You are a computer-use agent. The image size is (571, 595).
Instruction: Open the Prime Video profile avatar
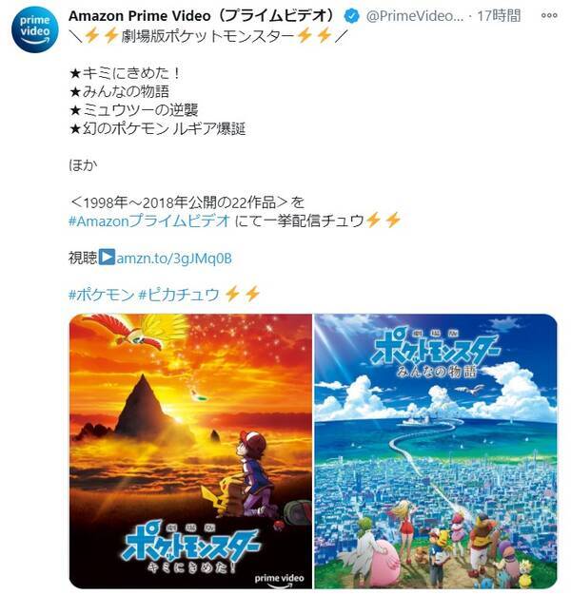[x=34, y=29]
